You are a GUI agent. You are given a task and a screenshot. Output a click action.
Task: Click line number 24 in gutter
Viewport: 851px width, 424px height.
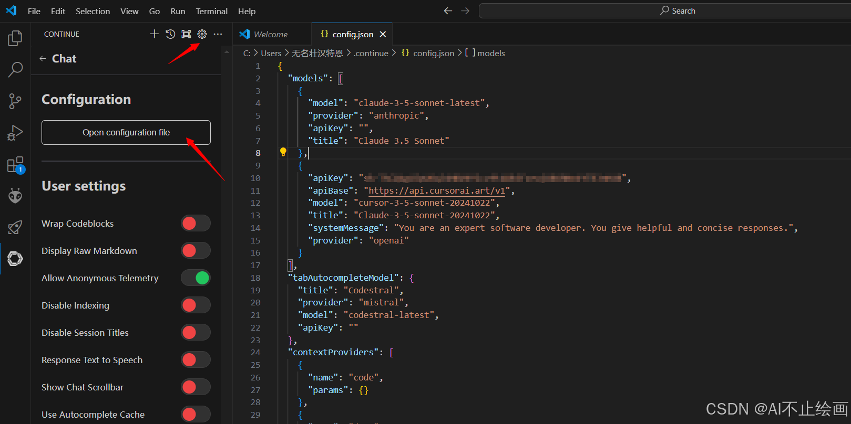coord(255,352)
